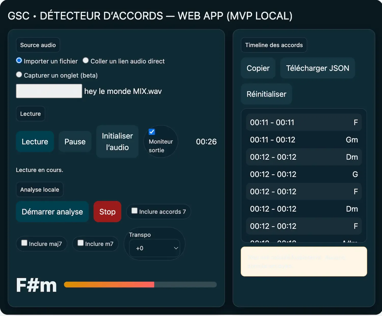Copy the chord timeline with "Copier"
382x316 pixels.
[258, 68]
